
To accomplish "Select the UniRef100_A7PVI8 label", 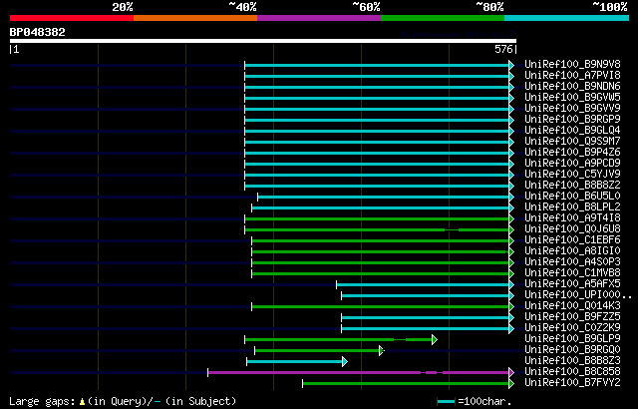I will pos(572,75).
